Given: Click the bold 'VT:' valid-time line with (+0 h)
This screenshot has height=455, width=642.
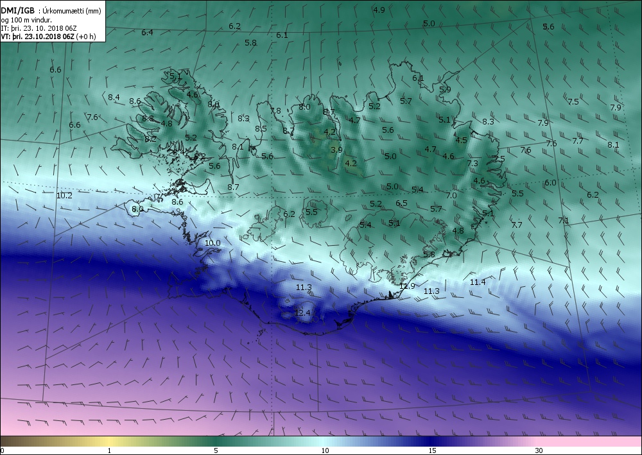Looking at the screenshot, I should (x=48, y=37).
